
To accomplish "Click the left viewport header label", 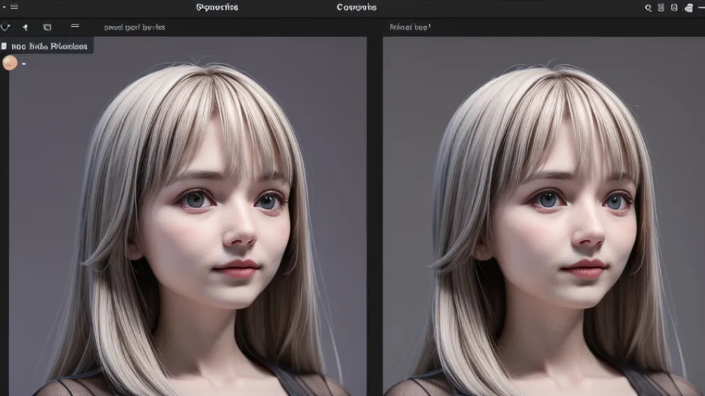I will [134, 27].
